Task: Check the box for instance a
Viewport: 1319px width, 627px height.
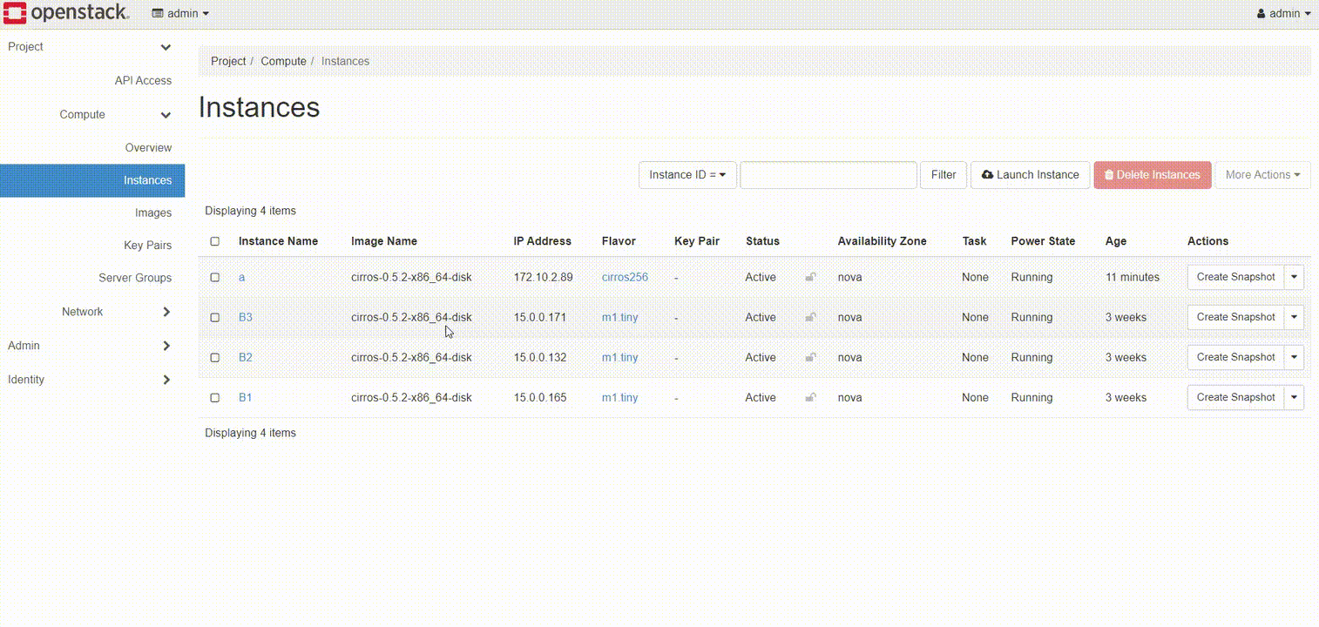Action: click(215, 278)
